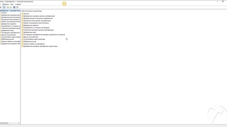Click column header Имя логического хранилища

point(32,11)
